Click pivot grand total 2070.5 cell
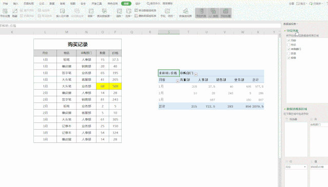The image size is (328, 187). click(258, 106)
